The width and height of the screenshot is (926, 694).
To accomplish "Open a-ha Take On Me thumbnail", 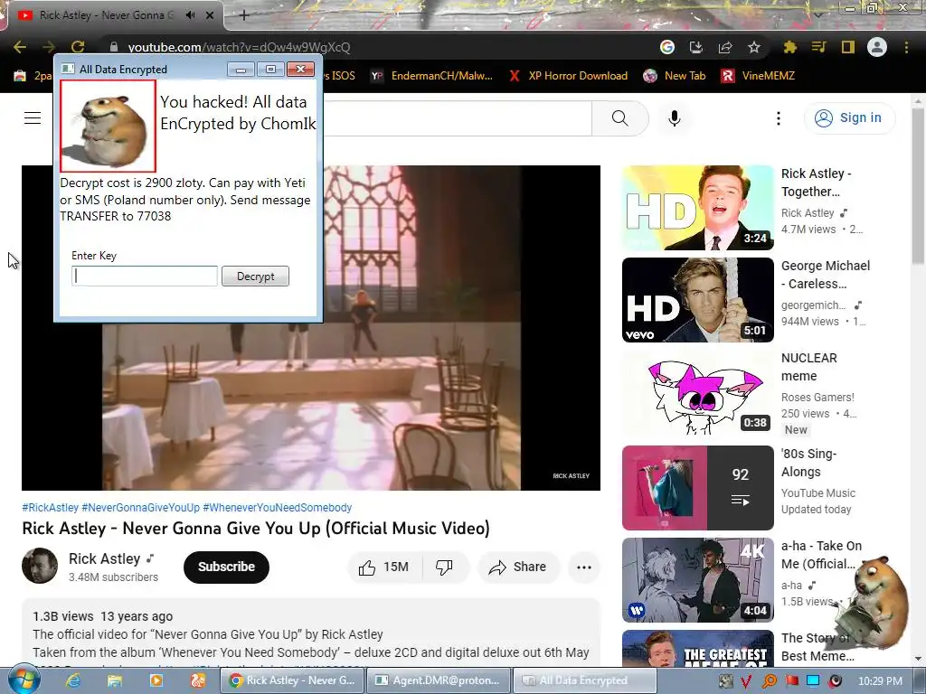I will tap(697, 580).
